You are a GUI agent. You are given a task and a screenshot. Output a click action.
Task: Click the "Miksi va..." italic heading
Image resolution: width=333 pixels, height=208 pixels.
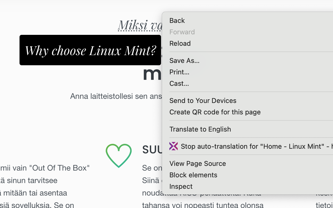[140, 25]
